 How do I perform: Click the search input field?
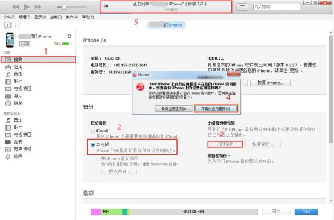(x=277, y=7)
